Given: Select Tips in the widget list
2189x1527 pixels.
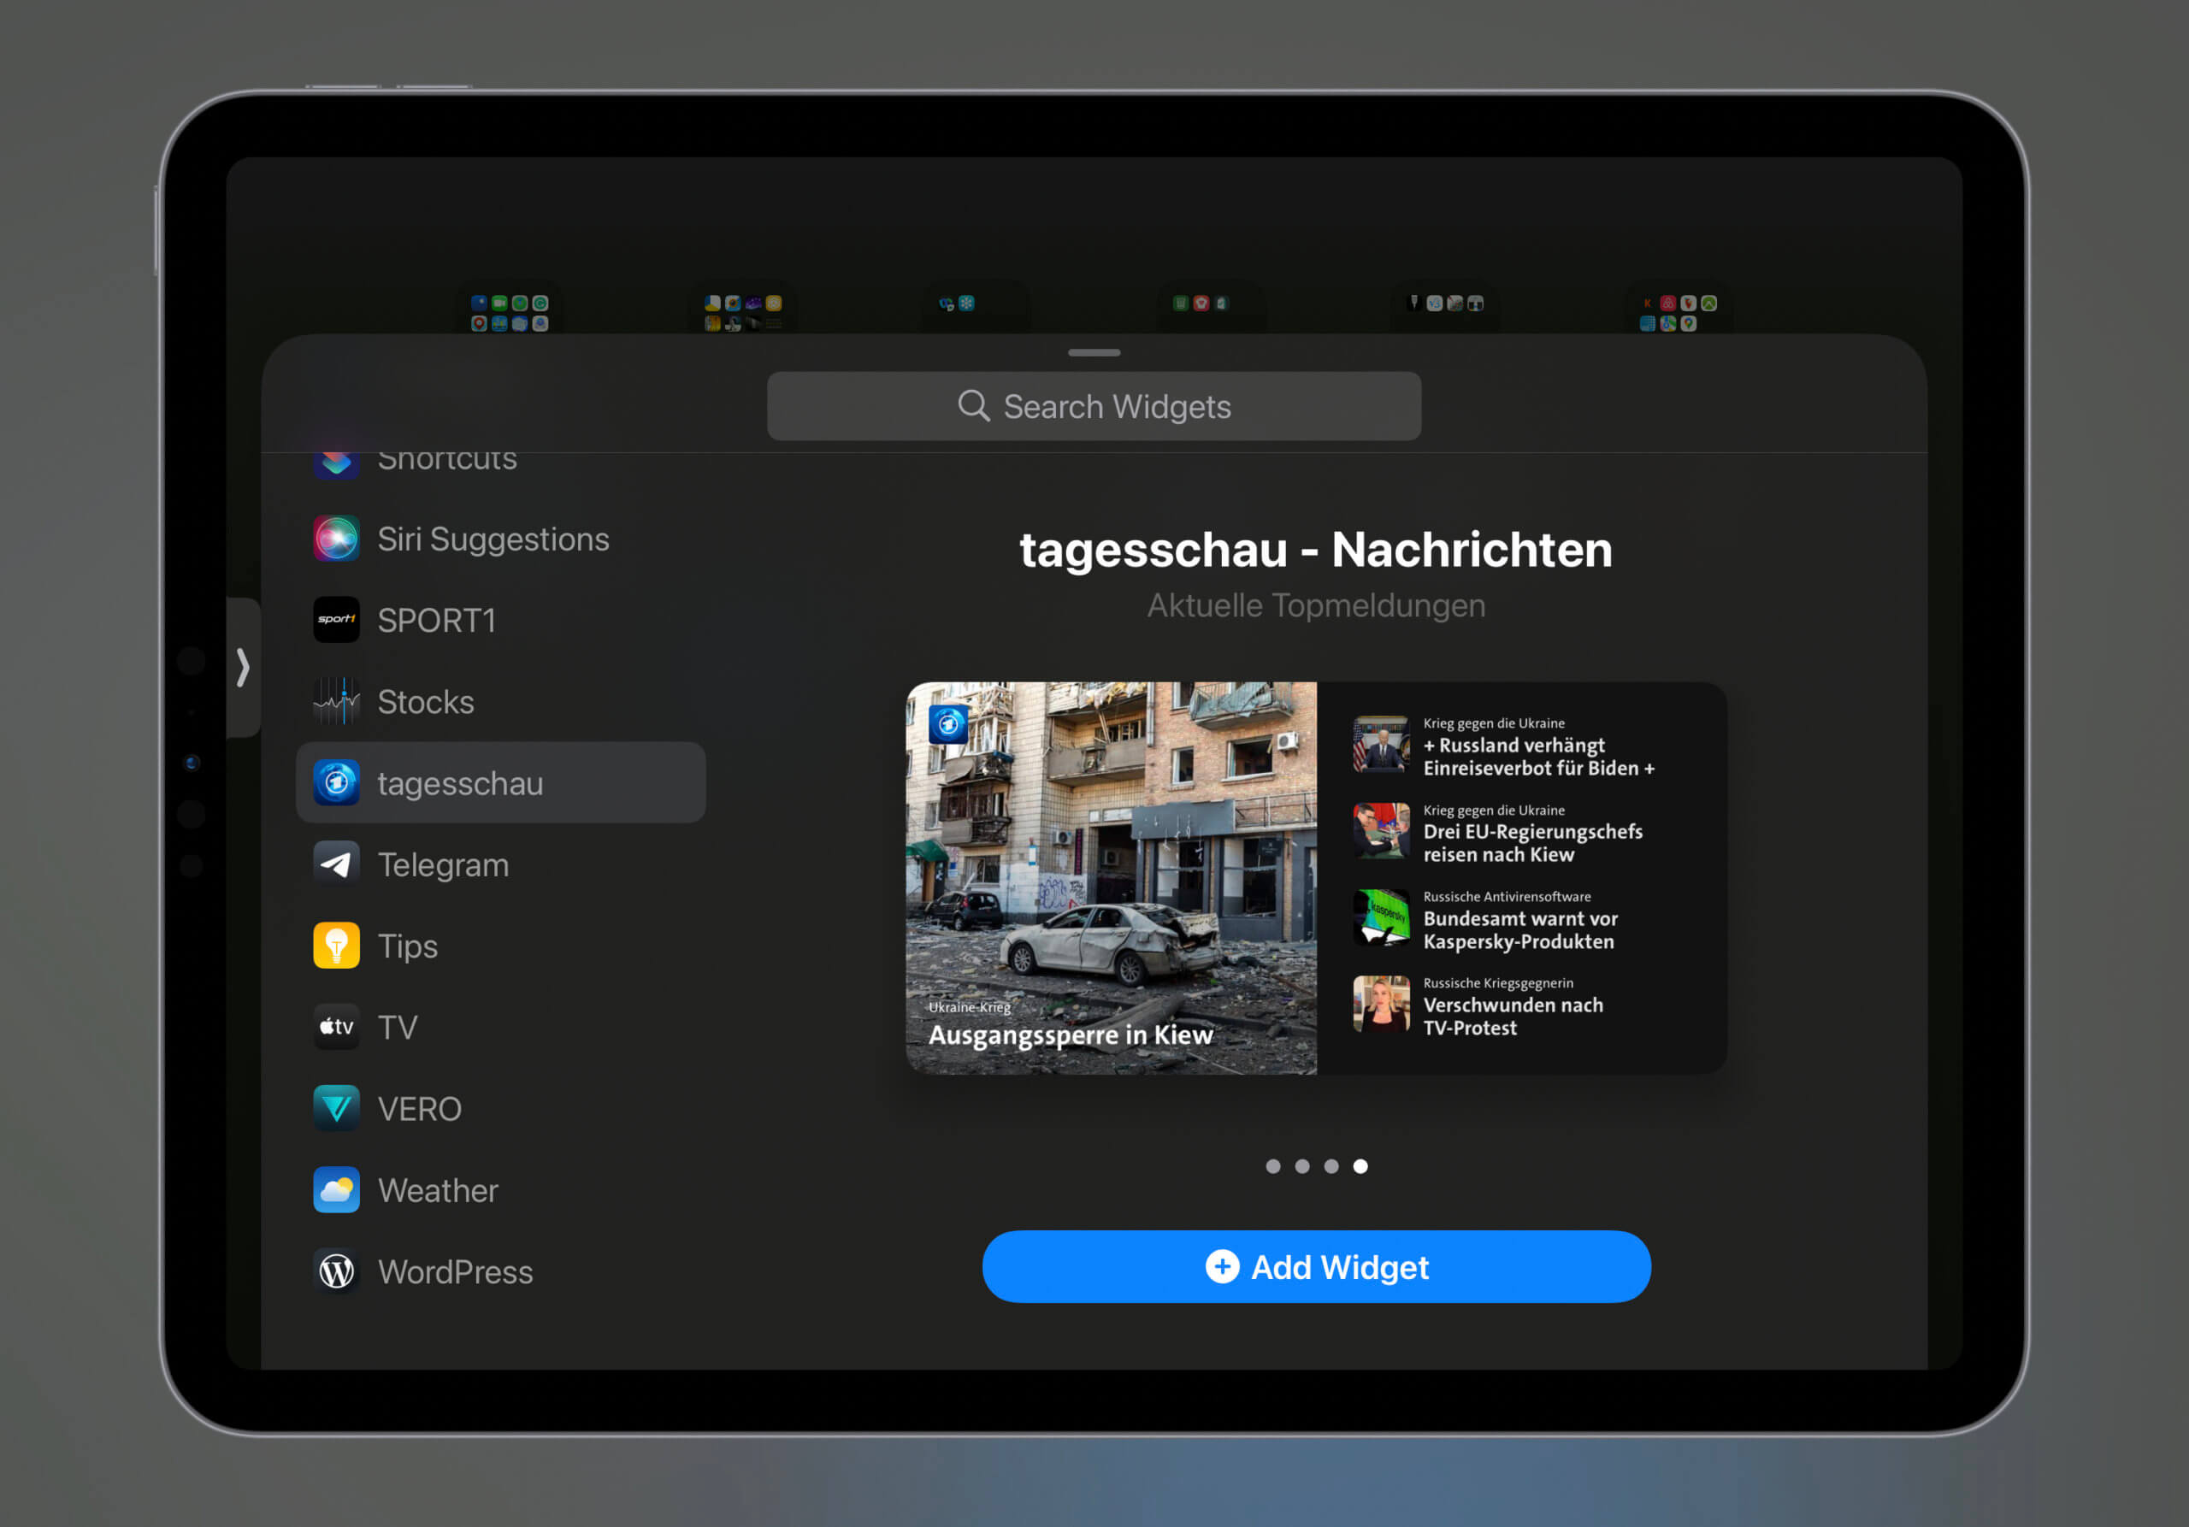Looking at the screenshot, I should click(500, 946).
